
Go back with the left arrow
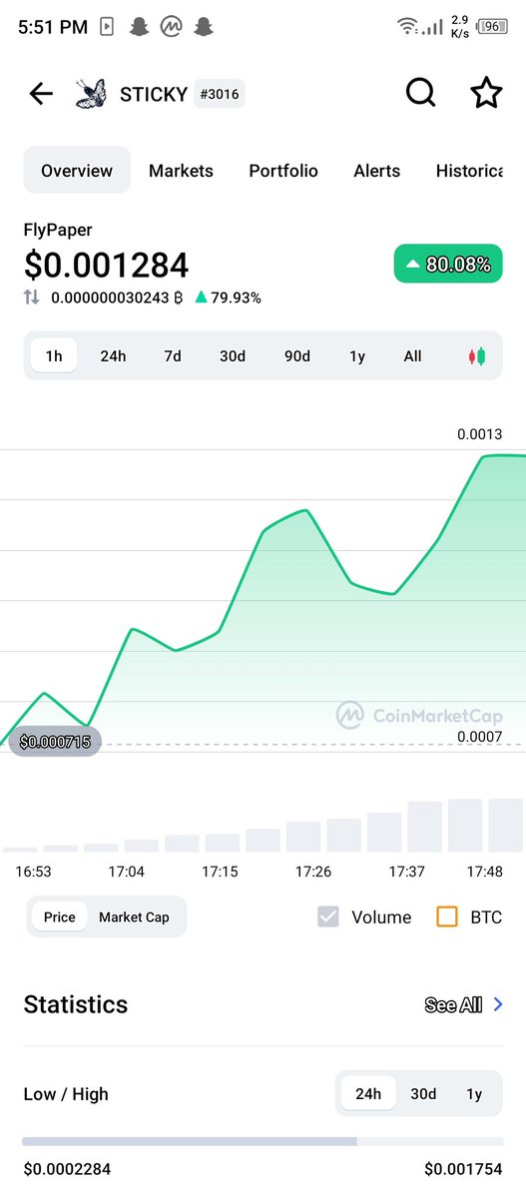pyautogui.click(x=41, y=94)
